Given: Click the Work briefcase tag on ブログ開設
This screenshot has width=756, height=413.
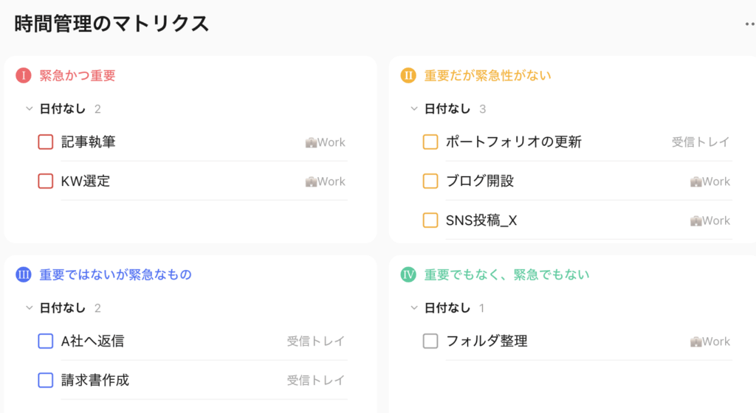Looking at the screenshot, I should [710, 181].
